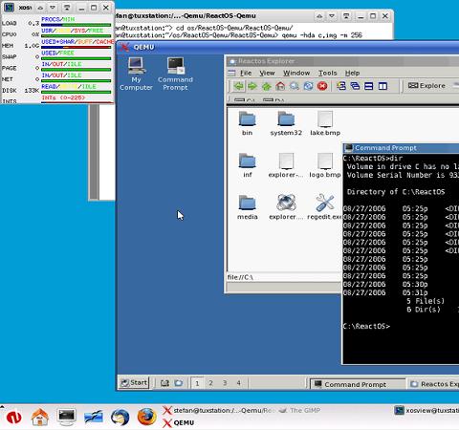Select the inf folder
Viewport: 459px width, 430px height.
[x=248, y=165]
